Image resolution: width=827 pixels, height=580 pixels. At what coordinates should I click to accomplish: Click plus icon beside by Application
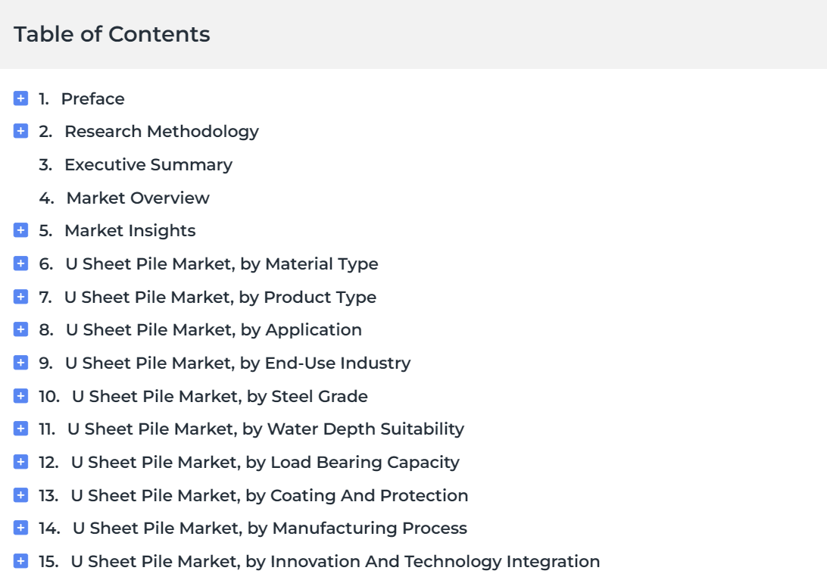(x=21, y=329)
